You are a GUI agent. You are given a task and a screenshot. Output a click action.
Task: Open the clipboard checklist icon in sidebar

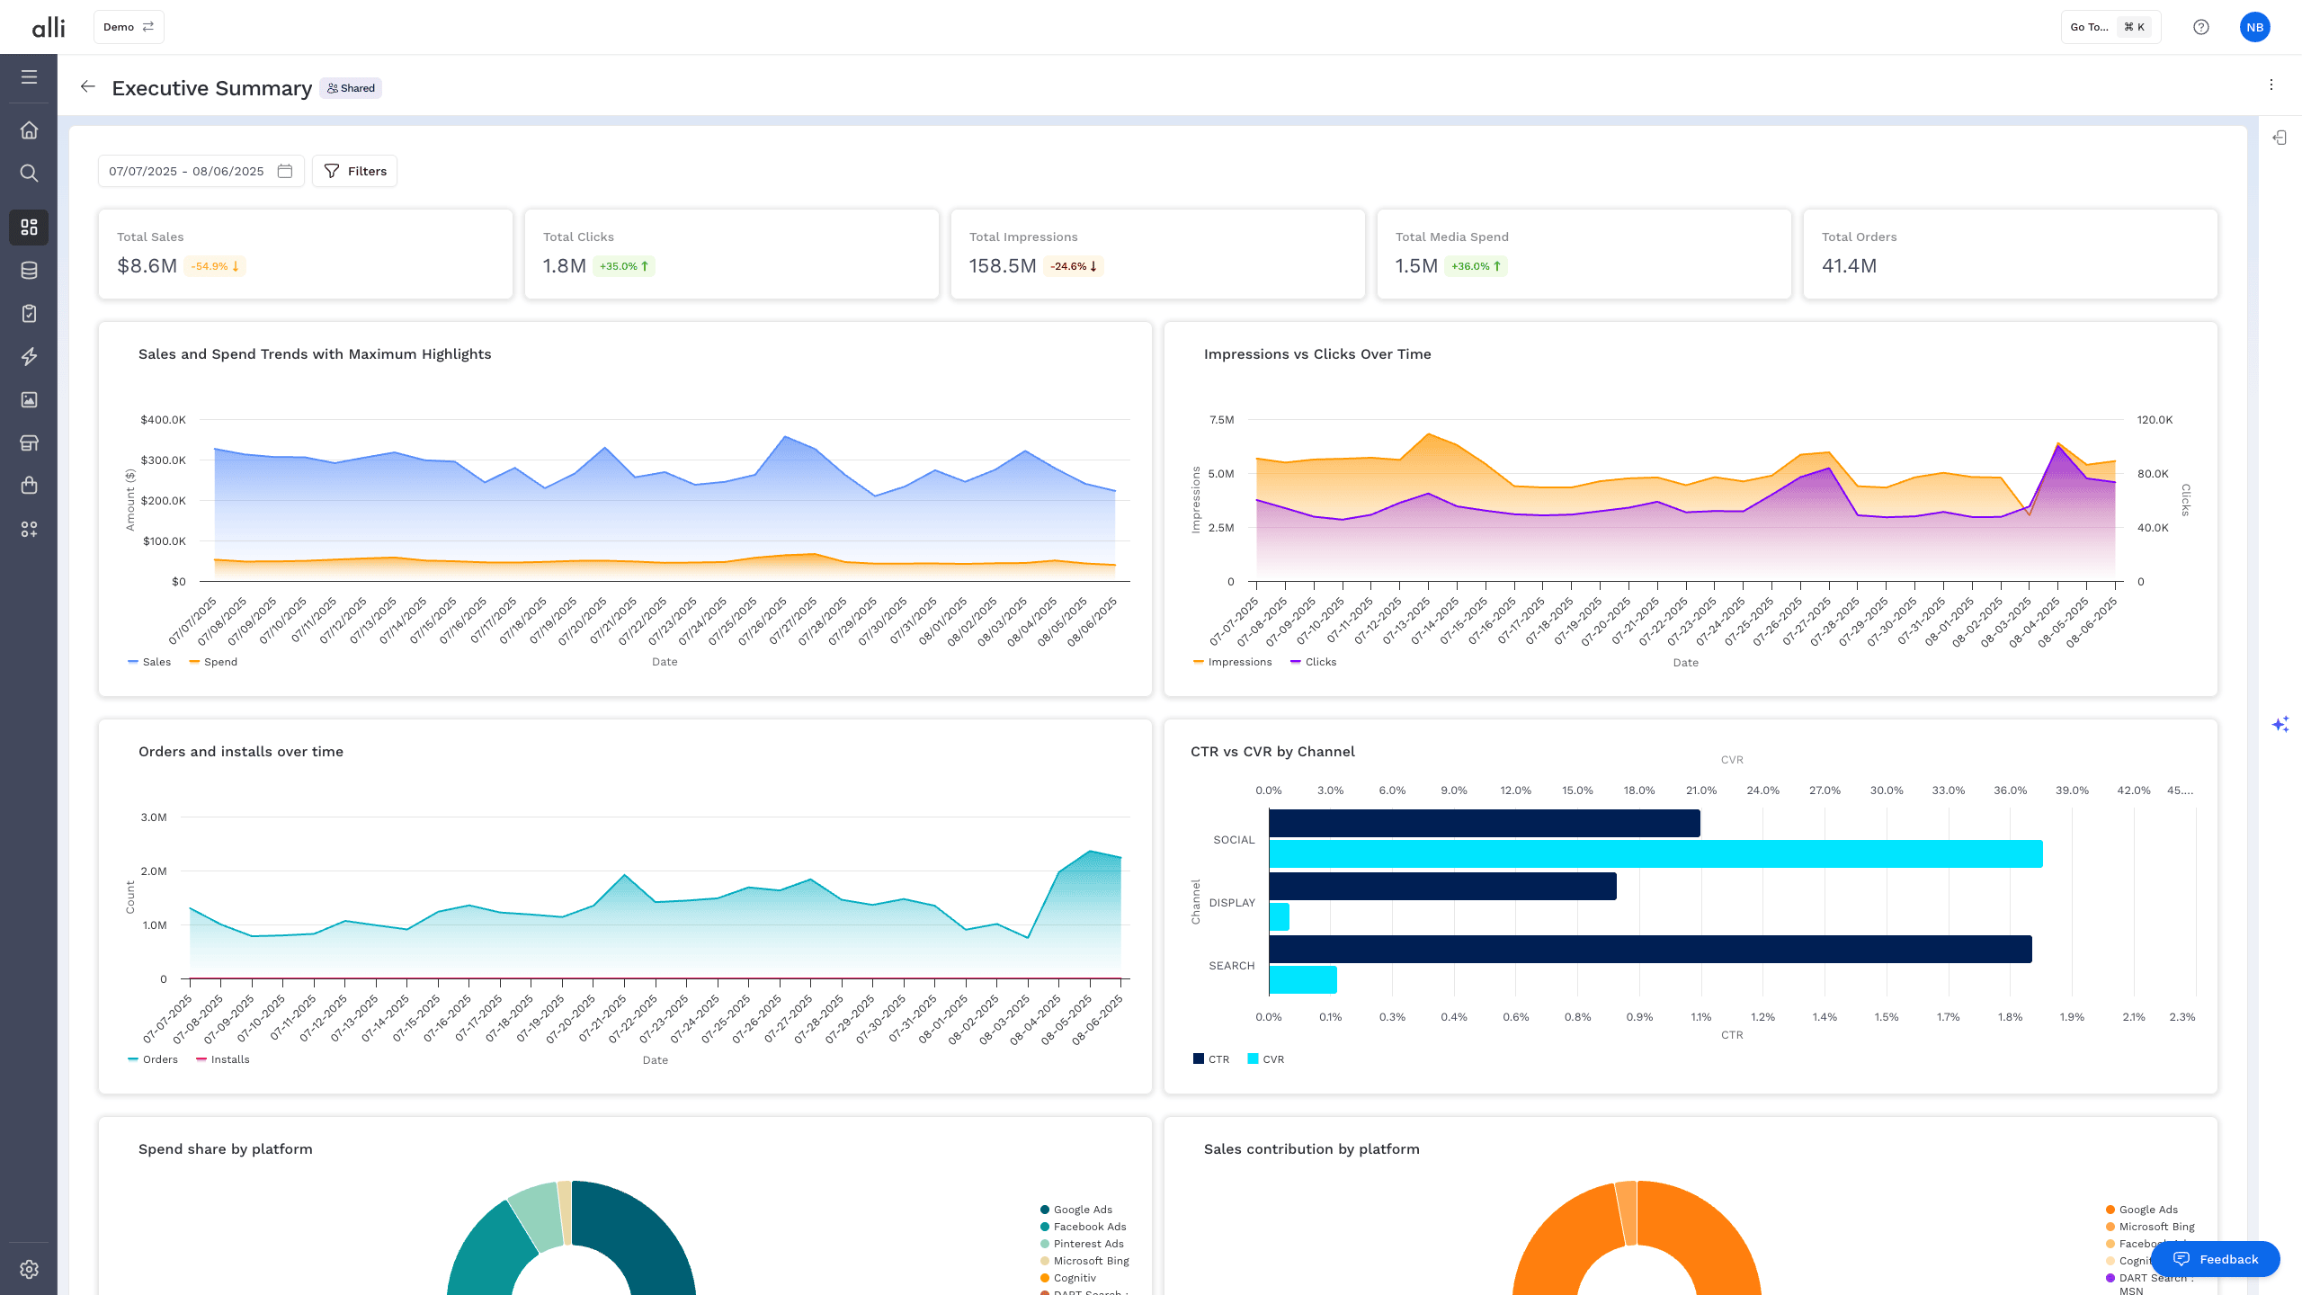29,313
